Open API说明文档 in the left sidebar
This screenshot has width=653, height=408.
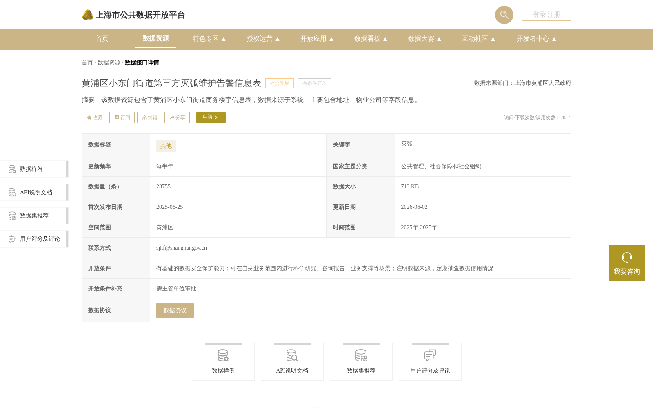click(x=34, y=192)
